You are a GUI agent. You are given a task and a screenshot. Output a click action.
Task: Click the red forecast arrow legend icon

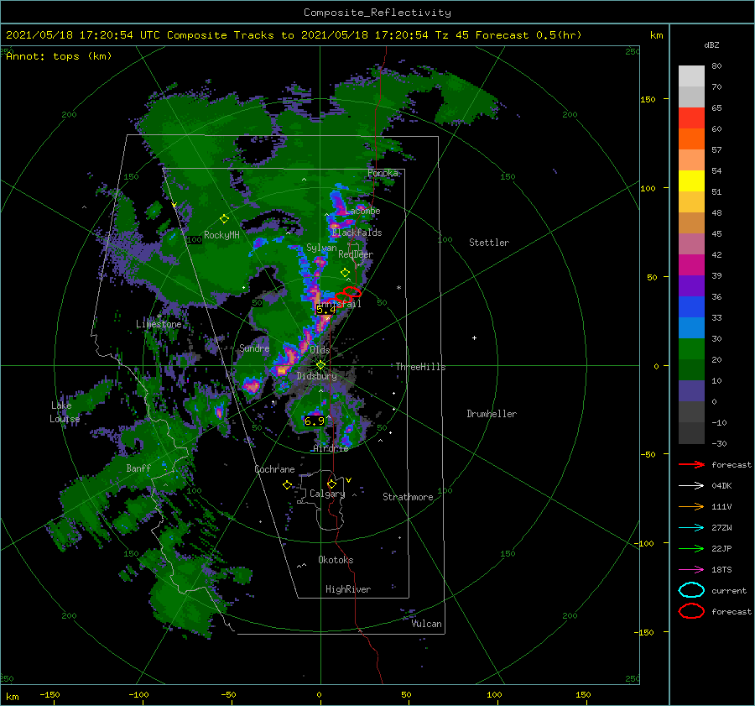pyautogui.click(x=691, y=464)
